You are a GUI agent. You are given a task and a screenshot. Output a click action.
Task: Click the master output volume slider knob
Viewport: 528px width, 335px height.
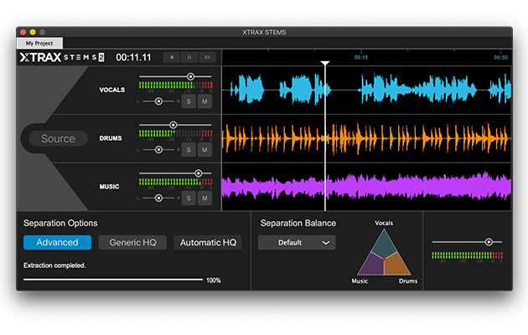(489, 242)
